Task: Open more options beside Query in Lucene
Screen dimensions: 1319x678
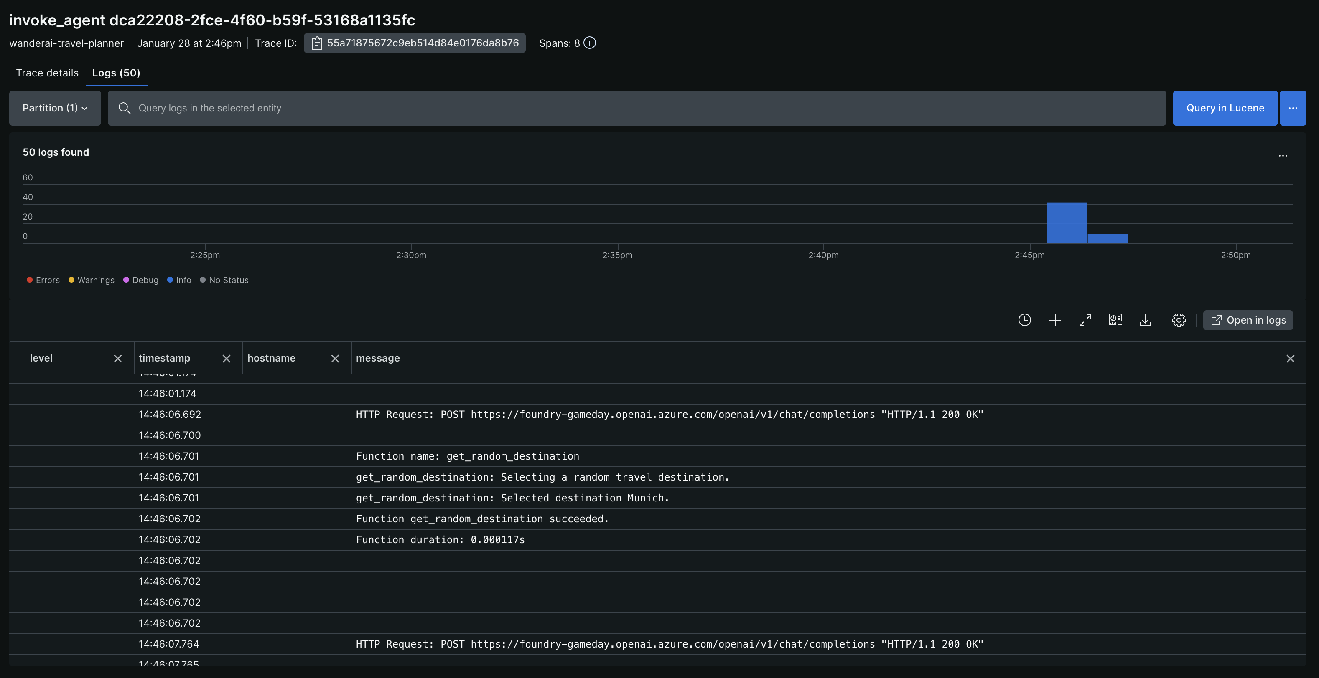Action: point(1293,108)
